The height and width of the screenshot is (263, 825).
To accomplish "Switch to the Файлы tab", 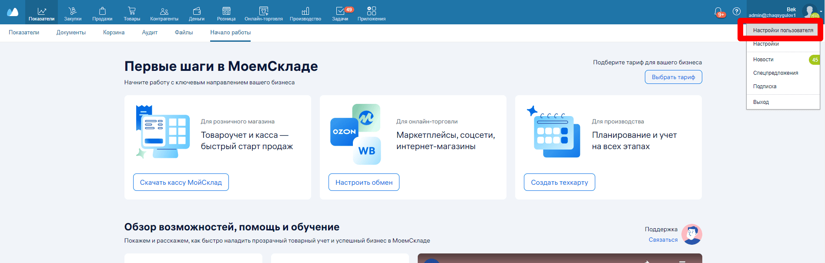I will [184, 33].
